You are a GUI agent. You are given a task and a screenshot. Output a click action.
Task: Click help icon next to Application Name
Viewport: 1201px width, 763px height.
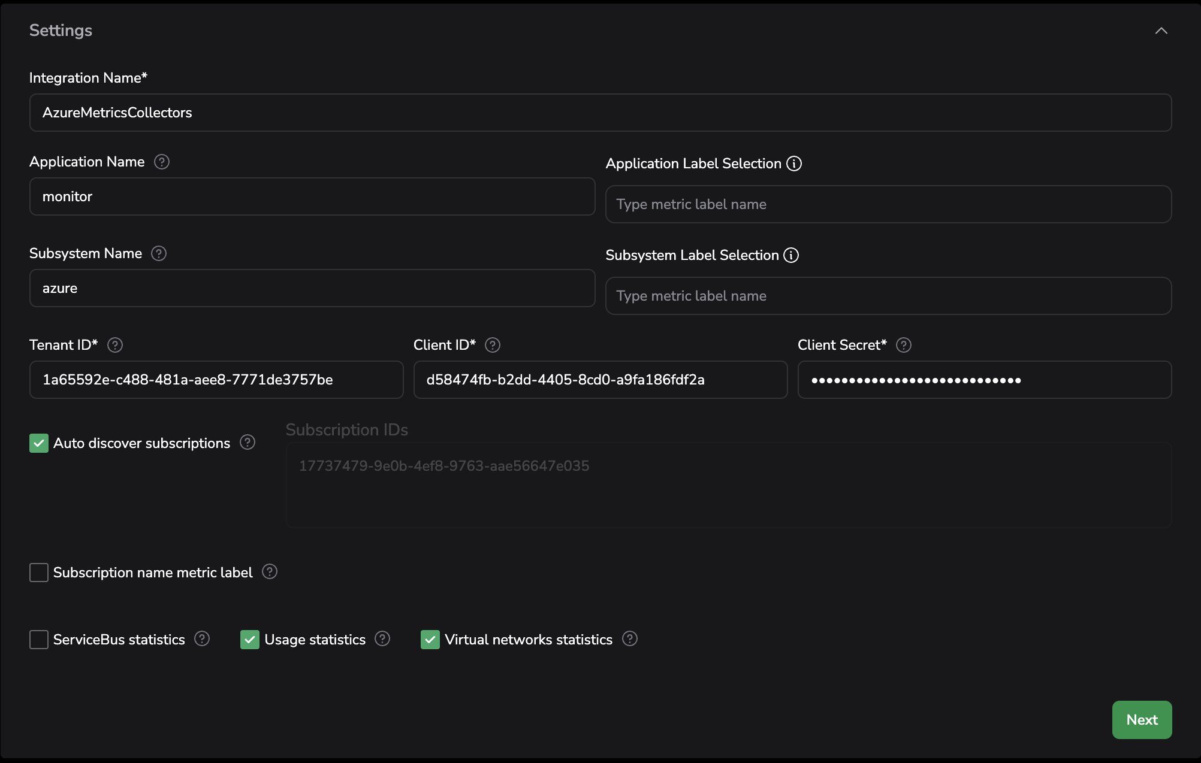click(162, 162)
